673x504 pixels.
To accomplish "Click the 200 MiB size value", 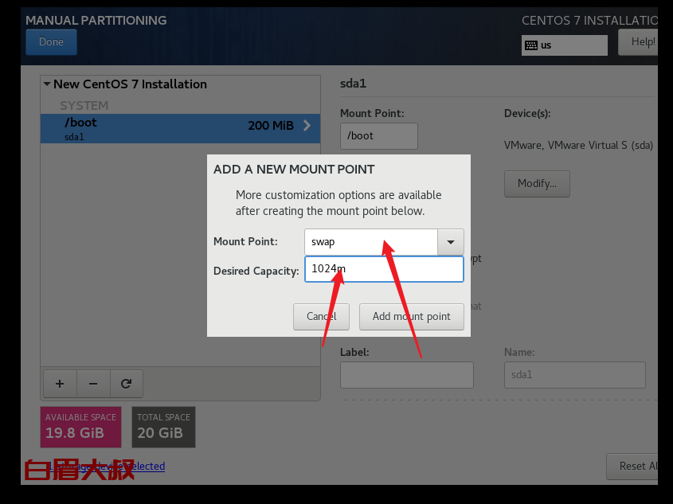I will point(271,126).
